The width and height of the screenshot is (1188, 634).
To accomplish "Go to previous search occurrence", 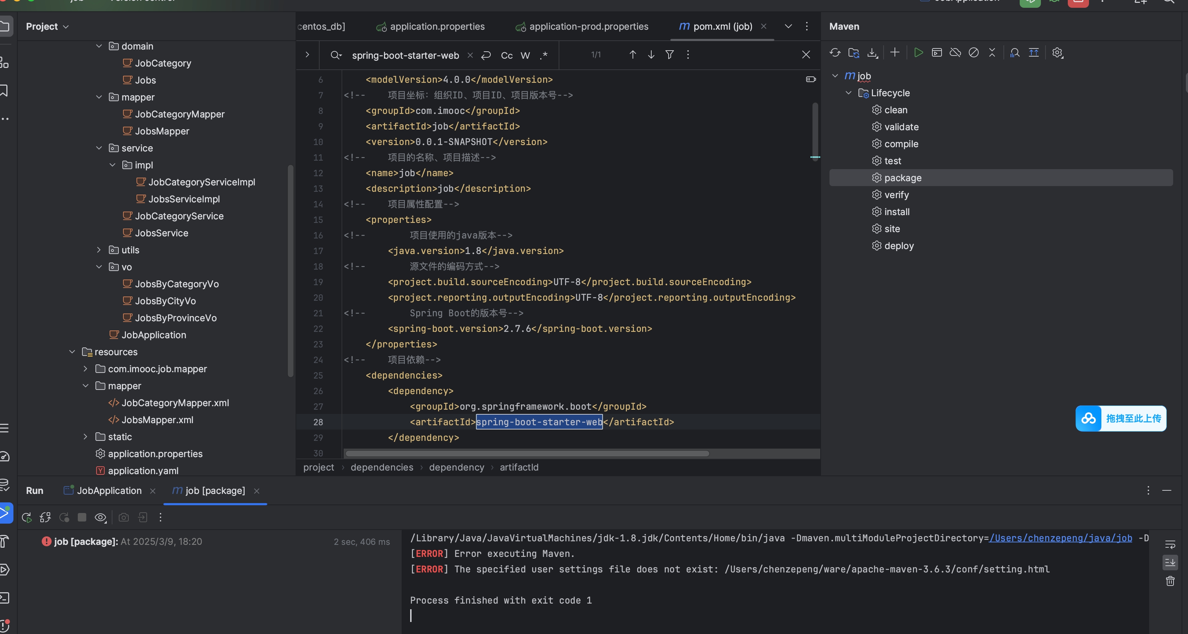I will pyautogui.click(x=633, y=55).
